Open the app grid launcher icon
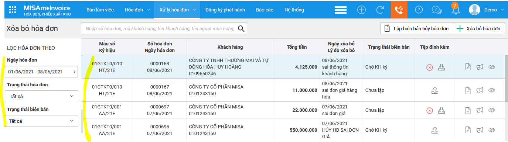The width and height of the screenshot is (508, 142). pos(13,10)
